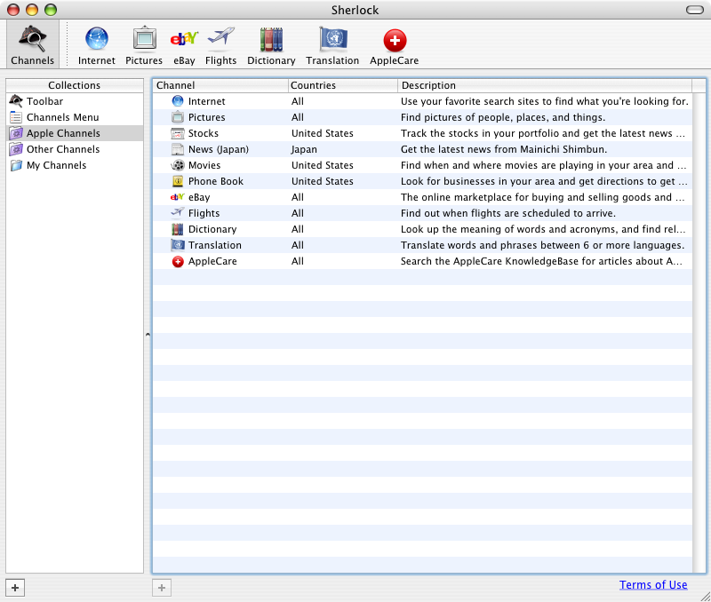711x602 pixels.
Task: Open the Pictures channel from toolbar
Action: tap(144, 46)
